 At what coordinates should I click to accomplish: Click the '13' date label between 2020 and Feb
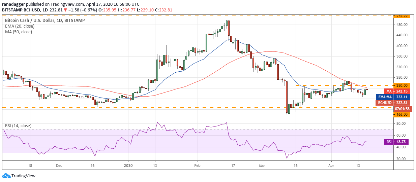(x=155, y=166)
